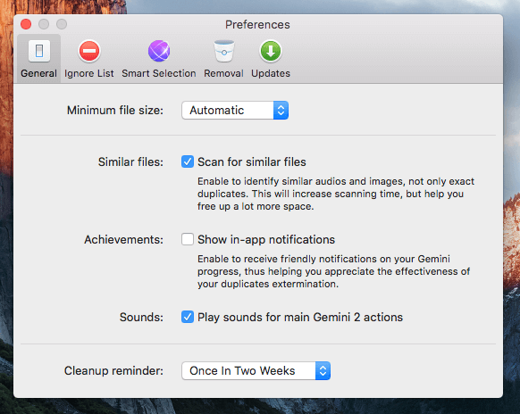Click the Removal trash bin icon
This screenshot has width=520, height=414.
tap(224, 51)
